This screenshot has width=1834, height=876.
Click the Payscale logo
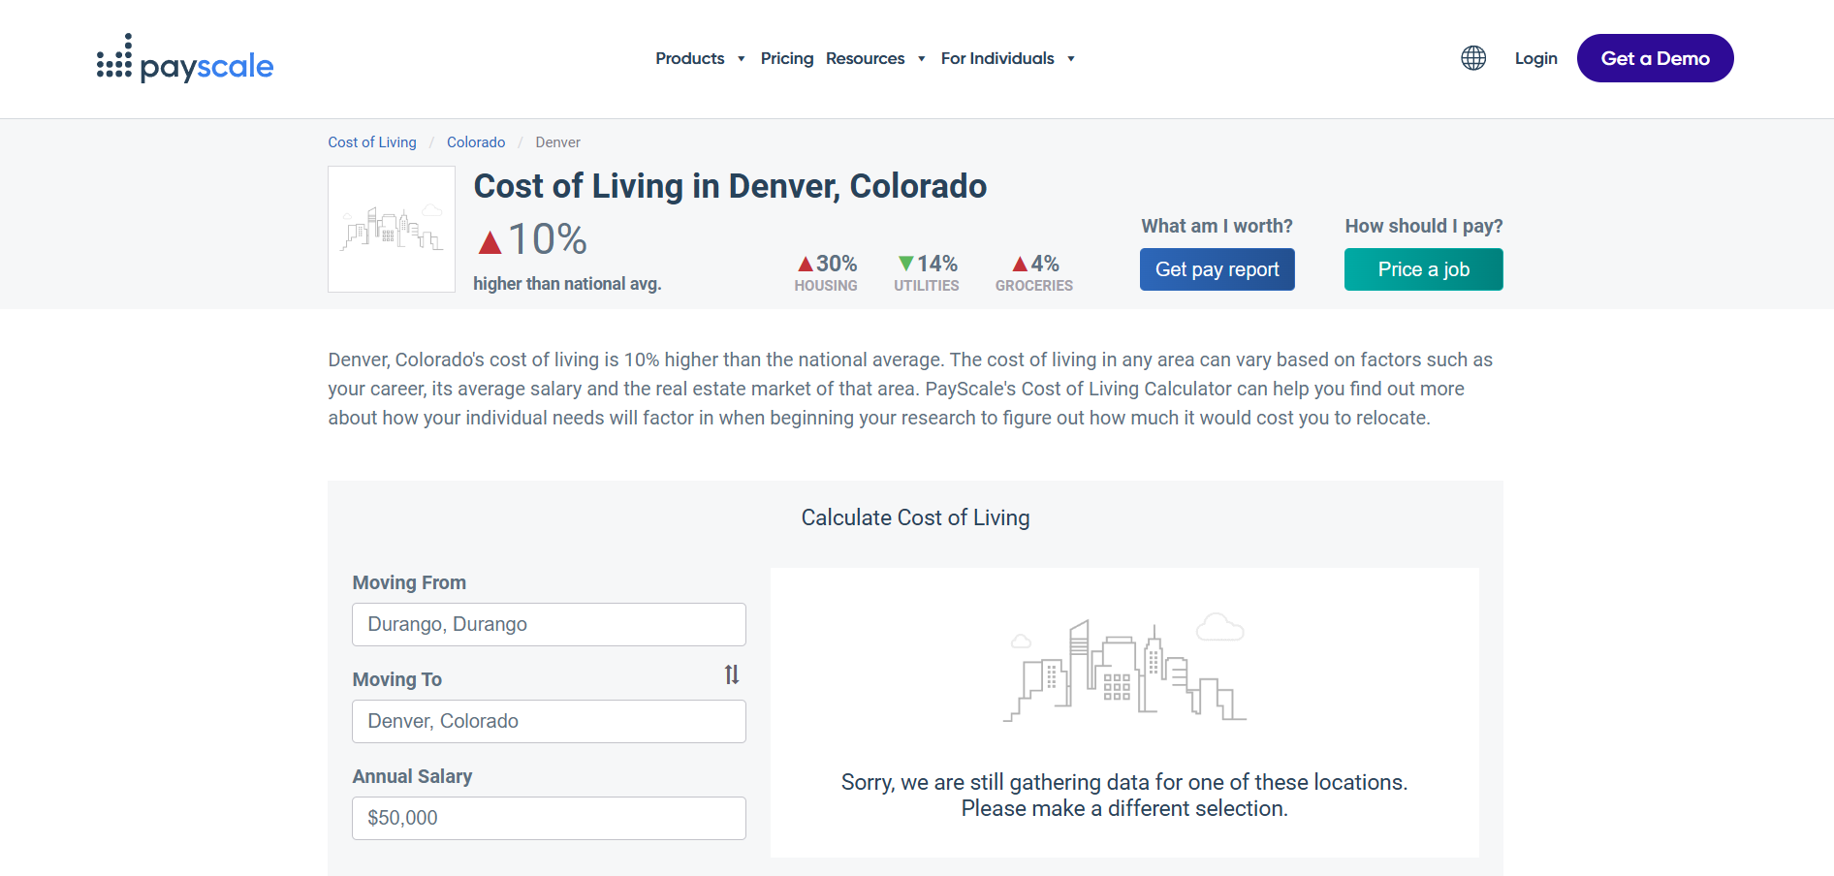pos(185,60)
